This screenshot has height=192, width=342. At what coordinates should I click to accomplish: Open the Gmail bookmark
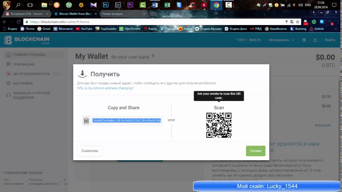(44, 29)
